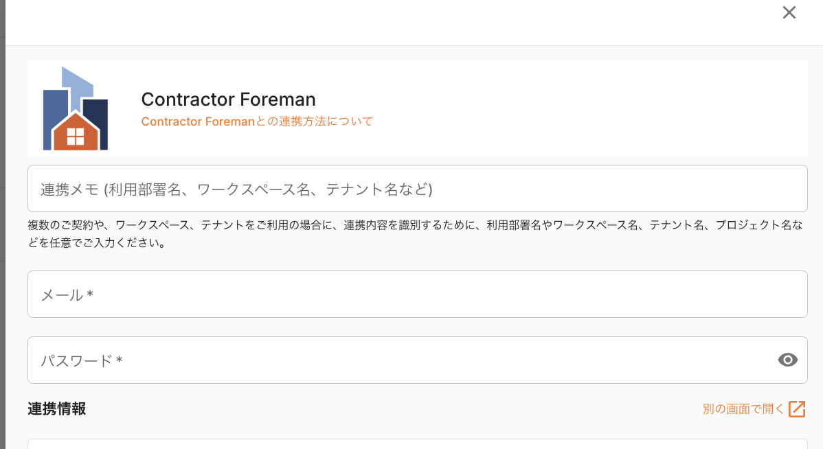Click the Contractor Foreman building logo

(x=76, y=108)
